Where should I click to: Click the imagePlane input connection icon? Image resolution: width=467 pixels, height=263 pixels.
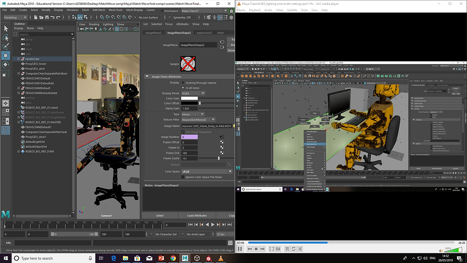coord(222,42)
